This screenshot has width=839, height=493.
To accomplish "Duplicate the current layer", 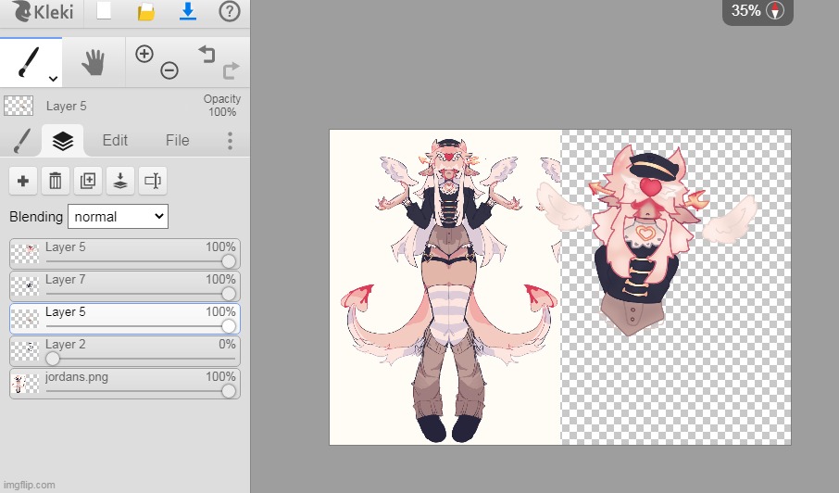I will pos(88,181).
